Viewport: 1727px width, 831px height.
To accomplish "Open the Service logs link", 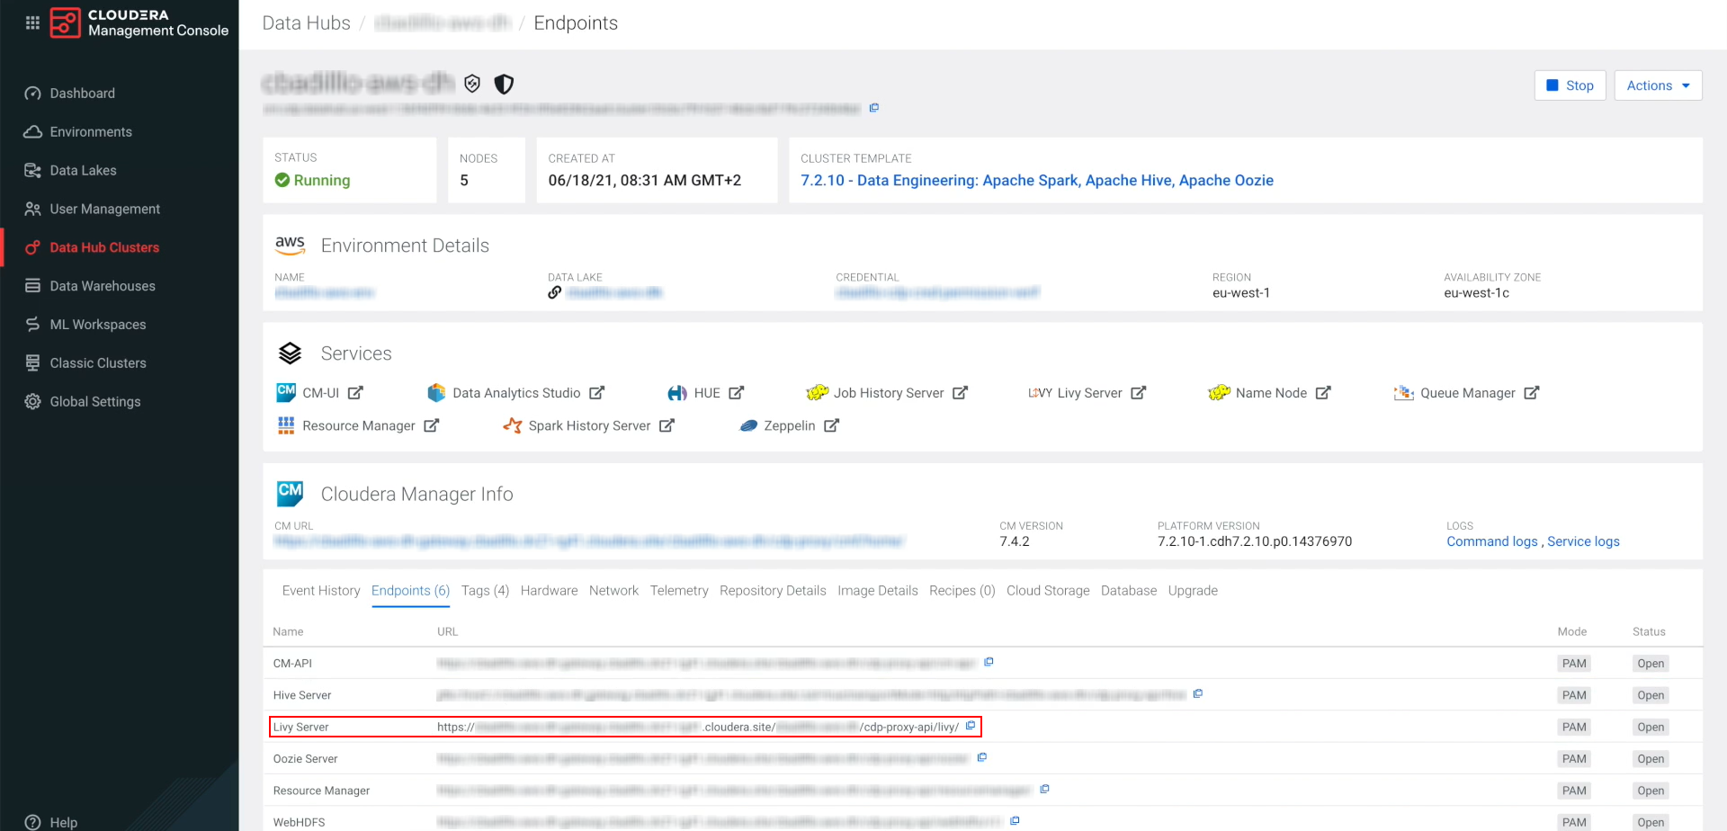I will (x=1583, y=541).
